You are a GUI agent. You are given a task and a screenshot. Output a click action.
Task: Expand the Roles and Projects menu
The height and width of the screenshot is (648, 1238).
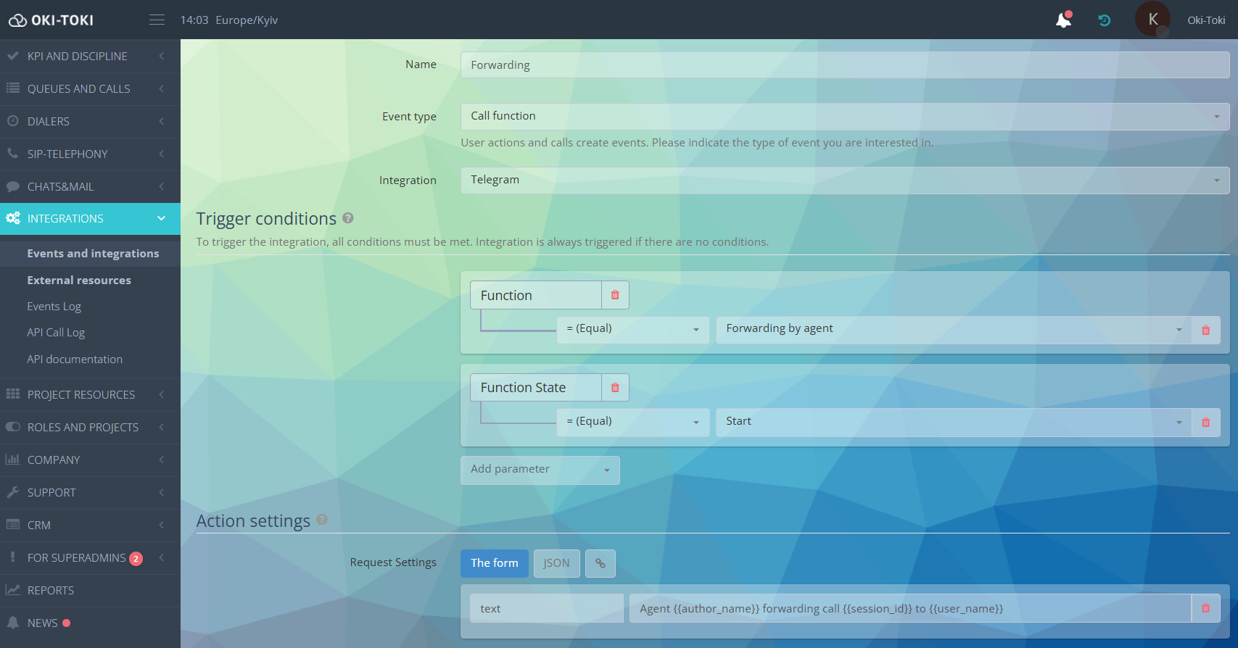83,428
